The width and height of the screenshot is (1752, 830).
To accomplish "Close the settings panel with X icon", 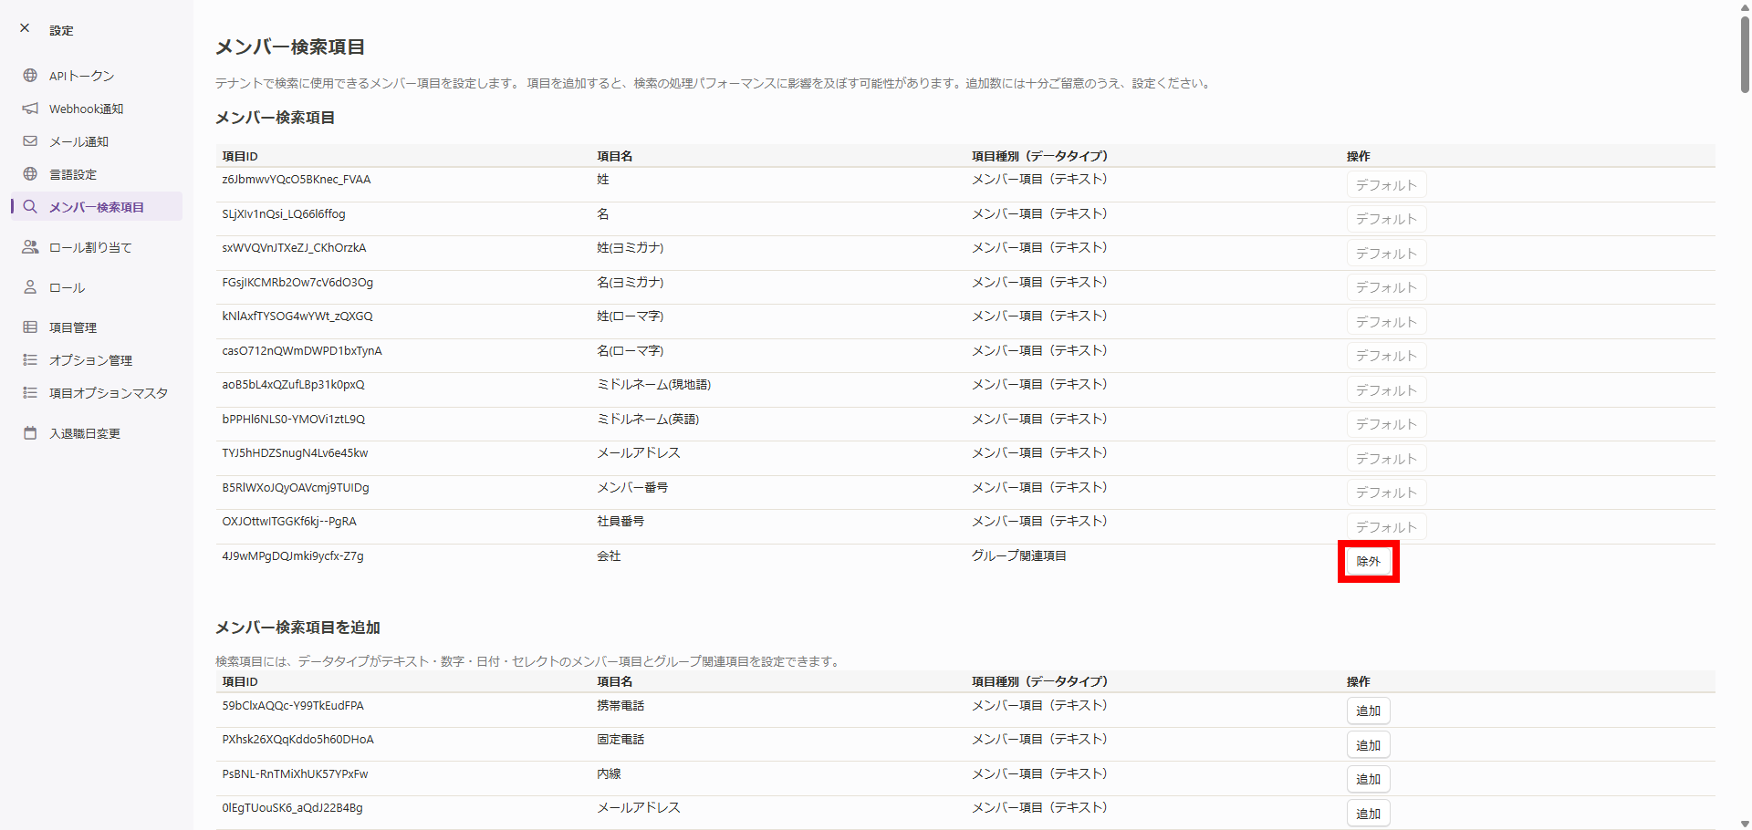I will (25, 28).
